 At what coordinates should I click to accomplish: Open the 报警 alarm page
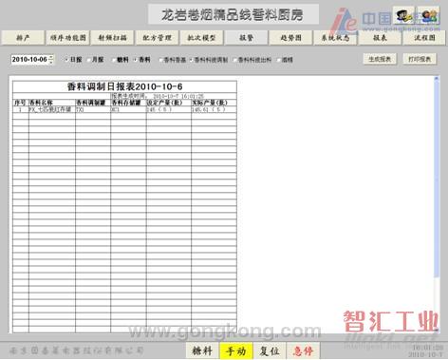coord(246,38)
